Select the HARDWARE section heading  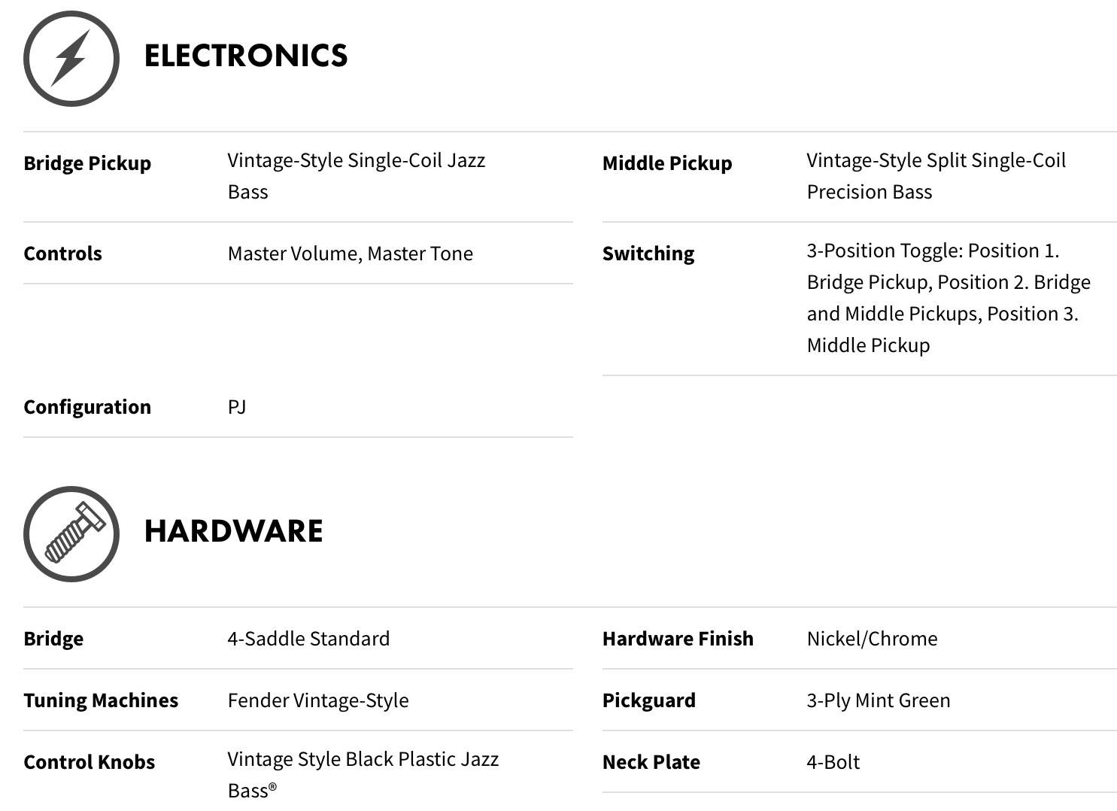[x=233, y=531]
